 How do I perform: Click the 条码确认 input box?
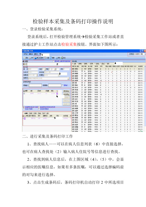tap(55, 85)
